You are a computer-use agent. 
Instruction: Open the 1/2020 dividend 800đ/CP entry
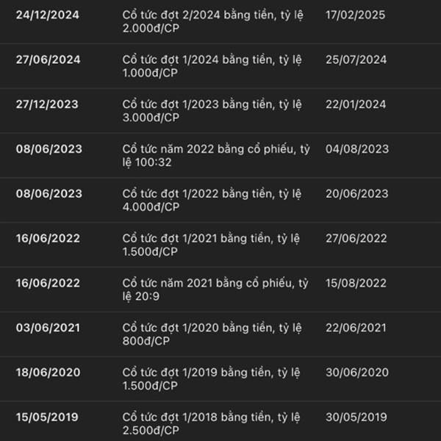click(212, 334)
